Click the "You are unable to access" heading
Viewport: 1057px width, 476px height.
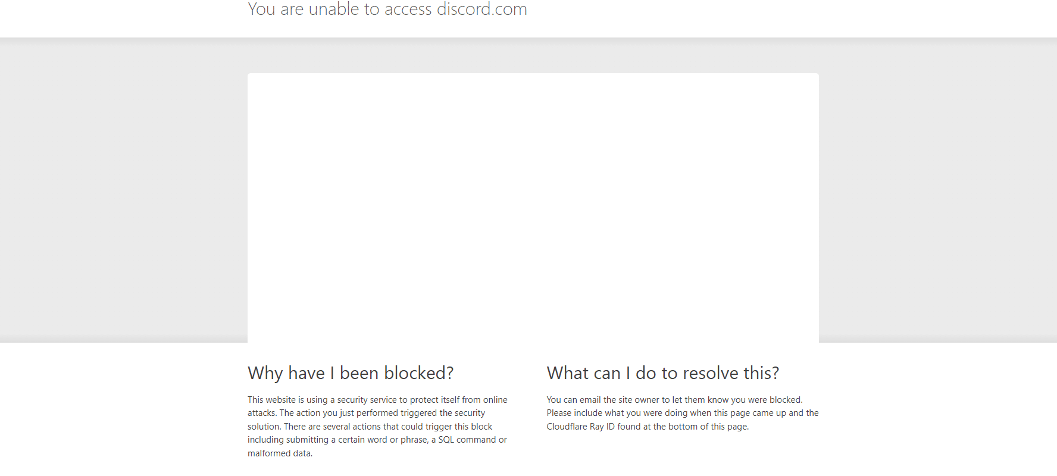pos(339,10)
